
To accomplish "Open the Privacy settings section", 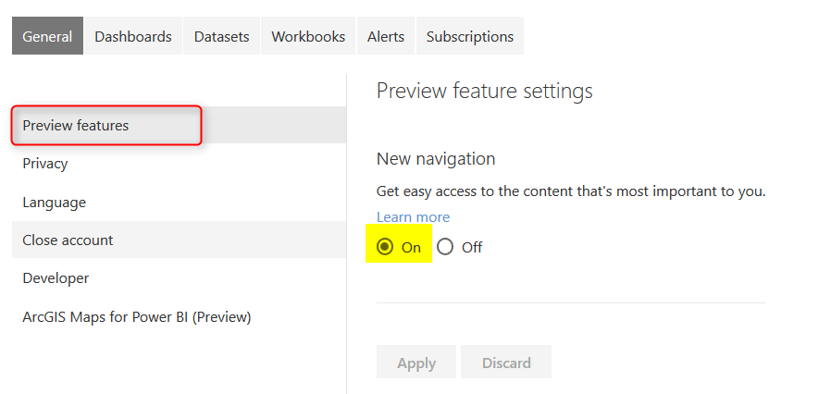I will pyautogui.click(x=45, y=164).
